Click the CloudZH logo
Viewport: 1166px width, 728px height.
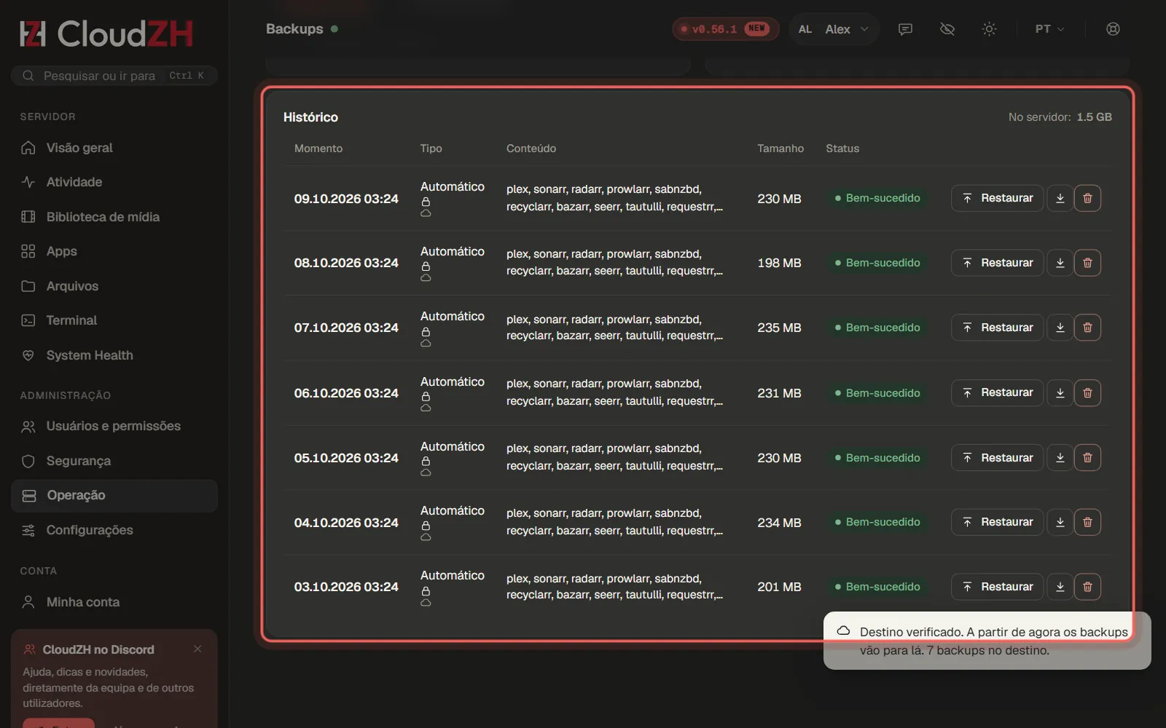tap(106, 33)
